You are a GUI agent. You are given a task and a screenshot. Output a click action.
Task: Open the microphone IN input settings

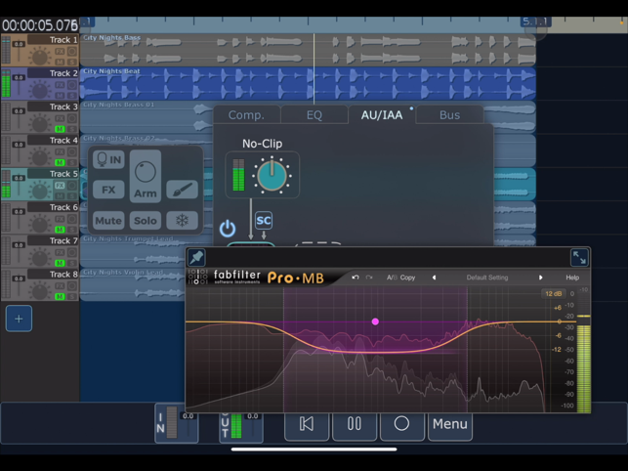coord(109,159)
